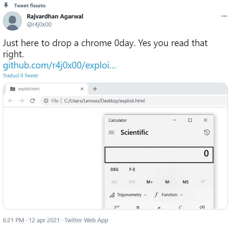Screen dimensions: 232x227
Task: Expand the Trigonometry dropdown
Action: pyautogui.click(x=128, y=195)
